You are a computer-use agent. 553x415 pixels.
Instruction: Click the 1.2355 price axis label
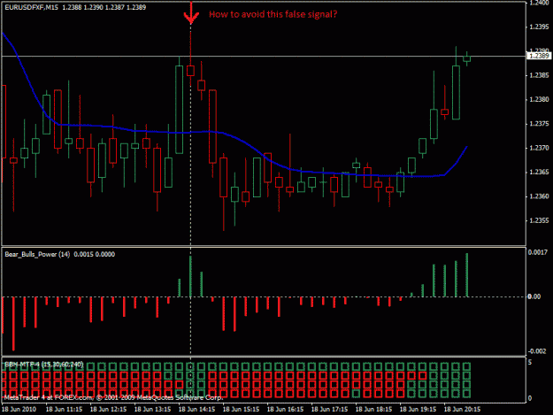(x=539, y=220)
